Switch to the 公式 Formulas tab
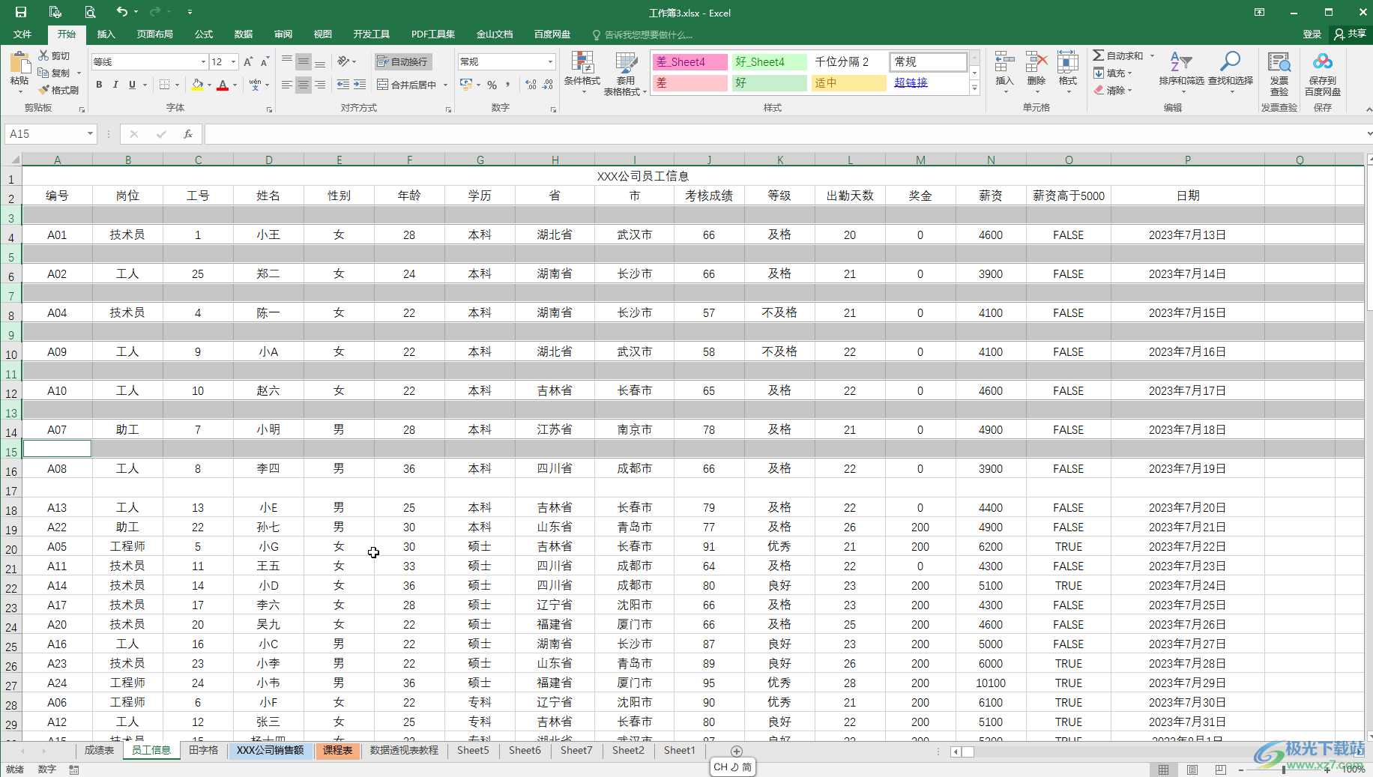This screenshot has height=777, width=1373. pyautogui.click(x=204, y=34)
